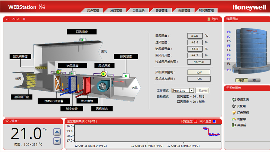Toggle the fan start-stop control Off button

point(199,72)
